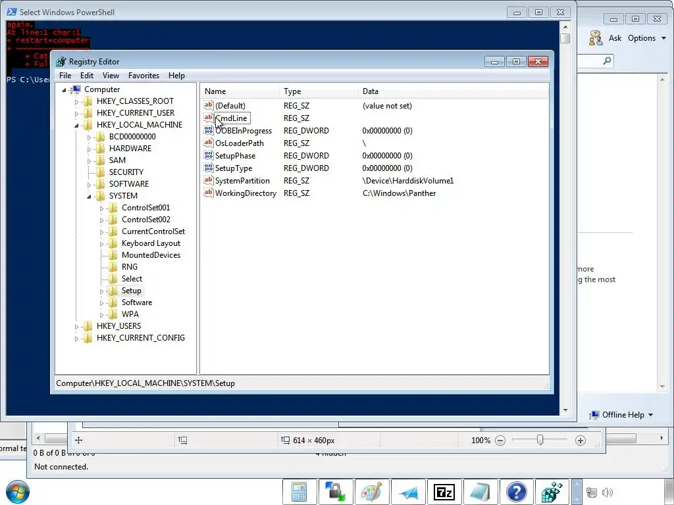Open the Paint palette taskbar icon
The height and width of the screenshot is (505, 674).
pos(371,492)
